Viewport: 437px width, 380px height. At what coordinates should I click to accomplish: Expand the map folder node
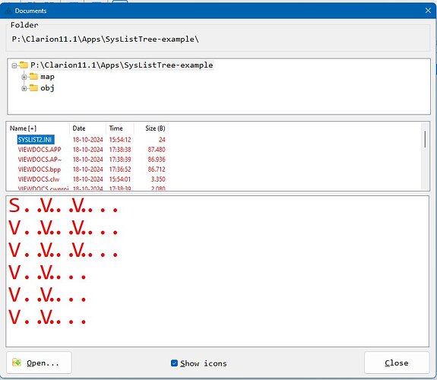[x=24, y=77]
